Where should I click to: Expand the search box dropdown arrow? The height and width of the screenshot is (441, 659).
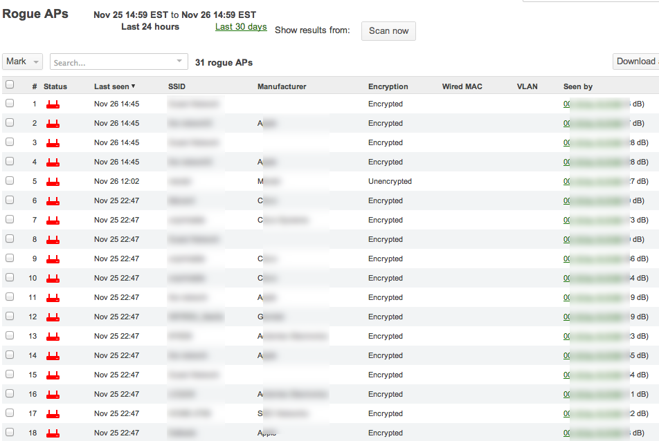pos(180,62)
